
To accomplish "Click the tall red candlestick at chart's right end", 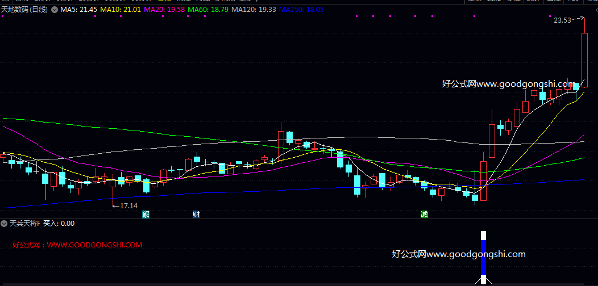I will 584,60.
